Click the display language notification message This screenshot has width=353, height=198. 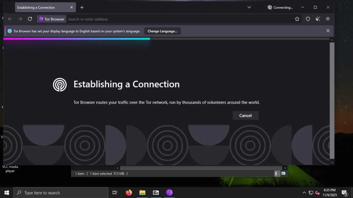(x=77, y=31)
